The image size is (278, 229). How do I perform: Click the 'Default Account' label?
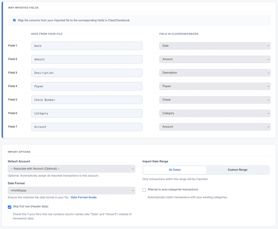click(19, 161)
